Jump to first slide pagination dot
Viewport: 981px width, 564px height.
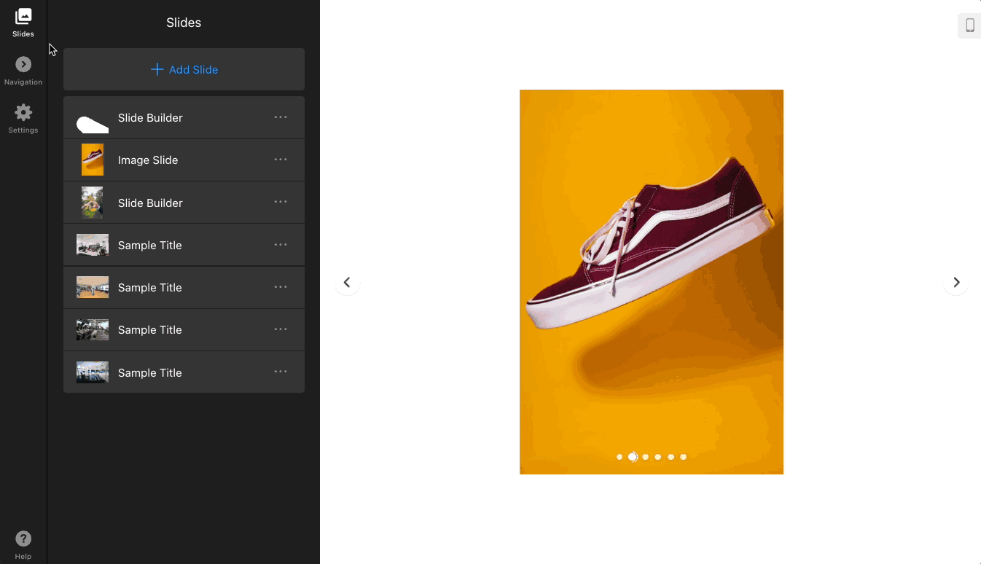coord(620,457)
